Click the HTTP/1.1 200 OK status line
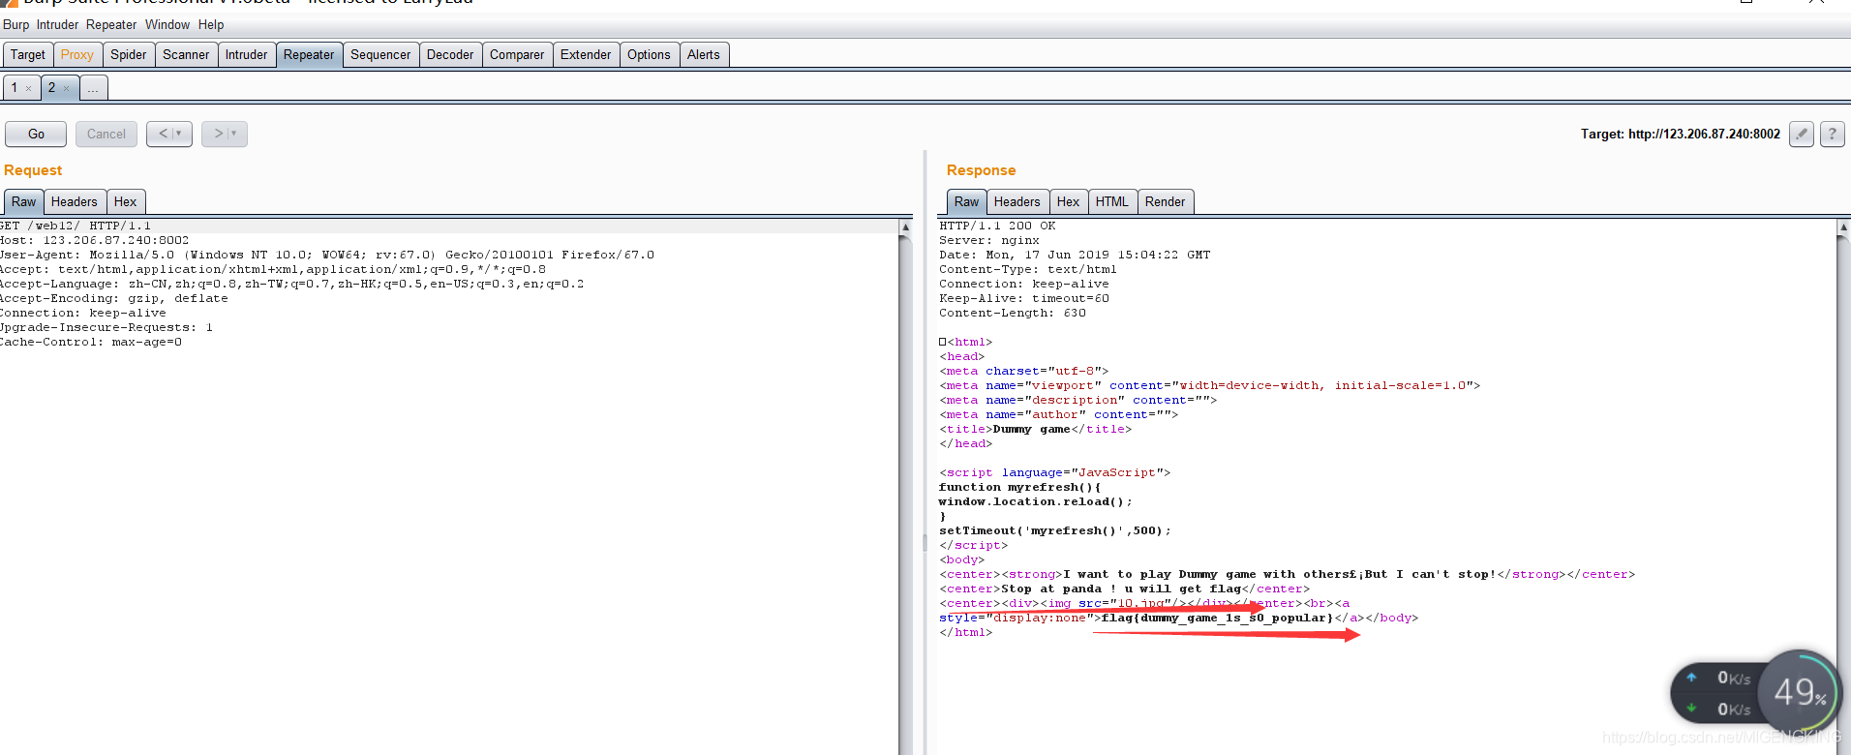Screen dimensions: 1851x755 pos(997,226)
